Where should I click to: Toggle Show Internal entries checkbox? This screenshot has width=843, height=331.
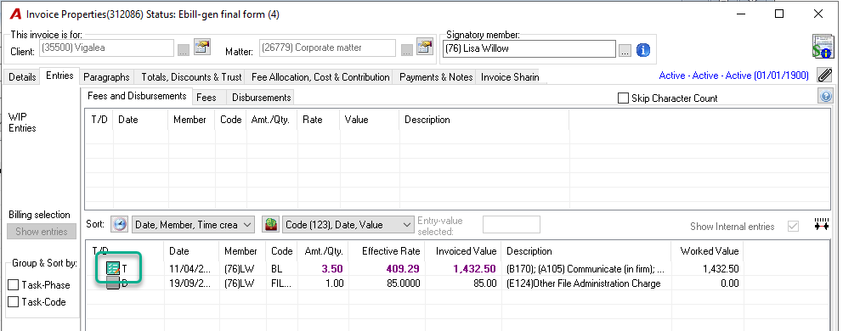[793, 227]
